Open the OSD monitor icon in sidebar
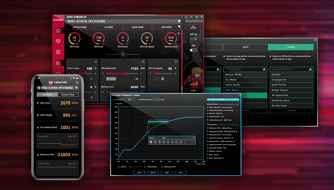The width and height of the screenshot is (334, 190). click(58, 41)
